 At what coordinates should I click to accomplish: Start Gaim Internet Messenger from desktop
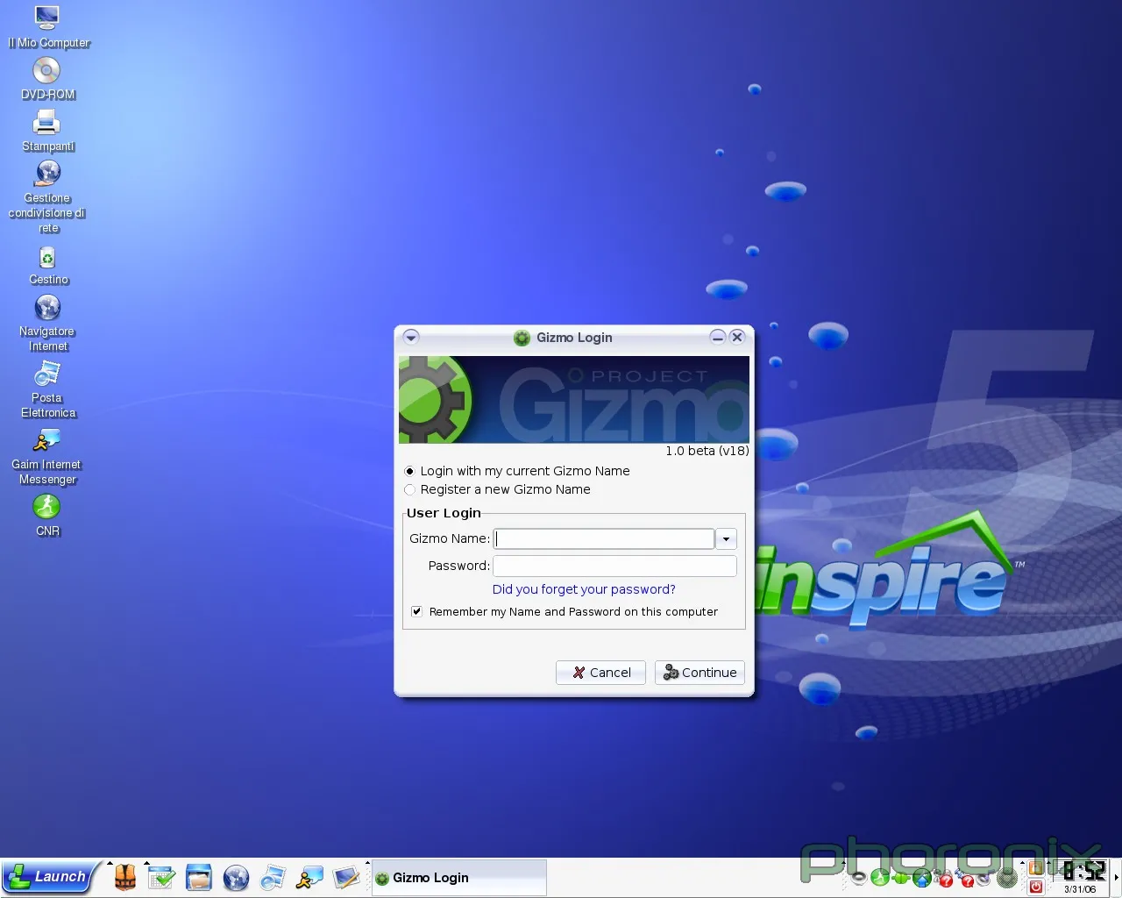(x=47, y=457)
